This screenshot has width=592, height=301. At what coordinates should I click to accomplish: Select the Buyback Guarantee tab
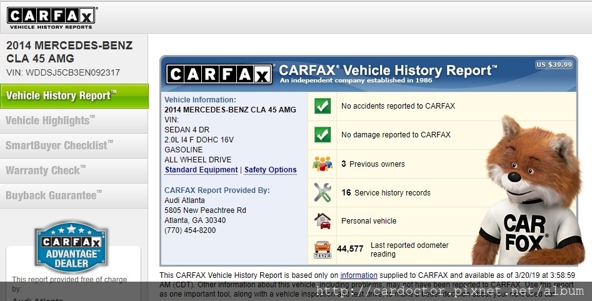click(x=74, y=195)
